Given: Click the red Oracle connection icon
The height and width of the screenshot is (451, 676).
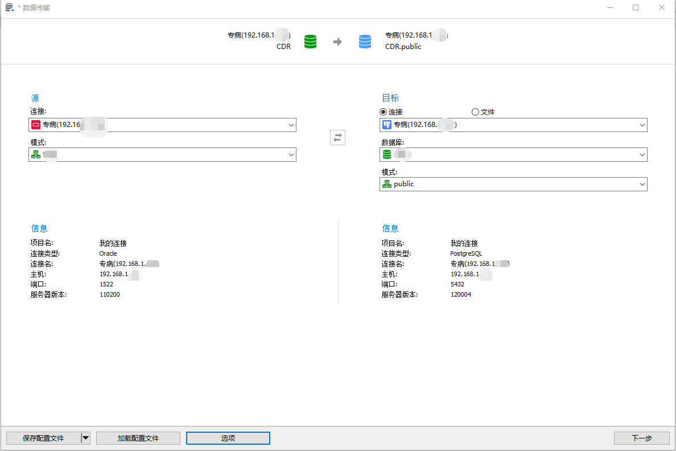Looking at the screenshot, I should (x=36, y=125).
